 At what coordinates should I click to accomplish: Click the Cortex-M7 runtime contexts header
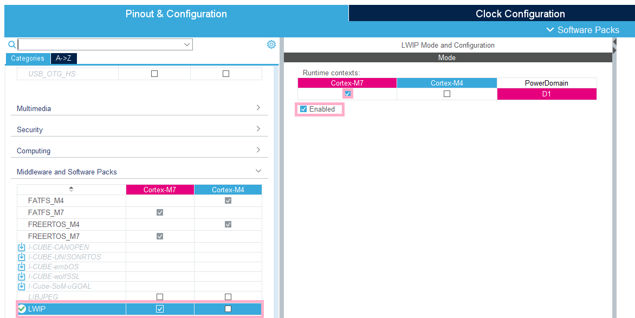pyautogui.click(x=347, y=83)
